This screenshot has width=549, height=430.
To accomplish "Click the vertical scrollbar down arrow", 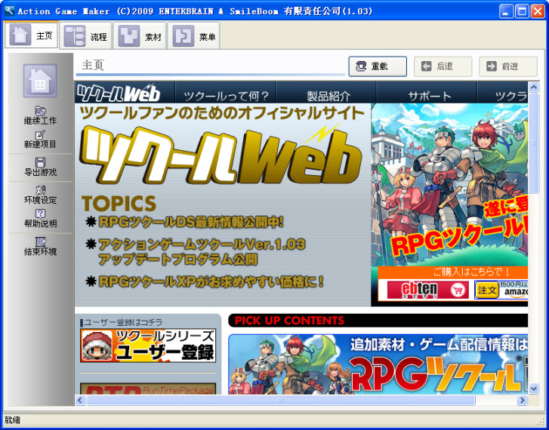I will click(x=533, y=388).
